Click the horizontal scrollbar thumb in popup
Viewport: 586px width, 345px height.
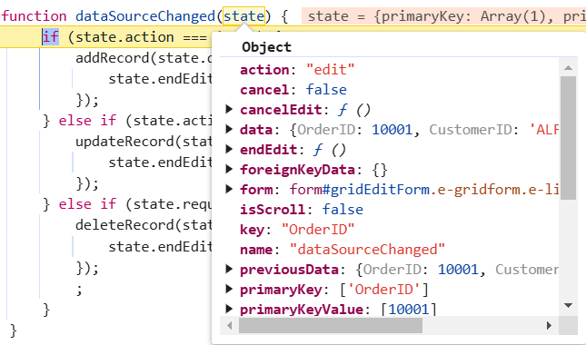click(331, 325)
